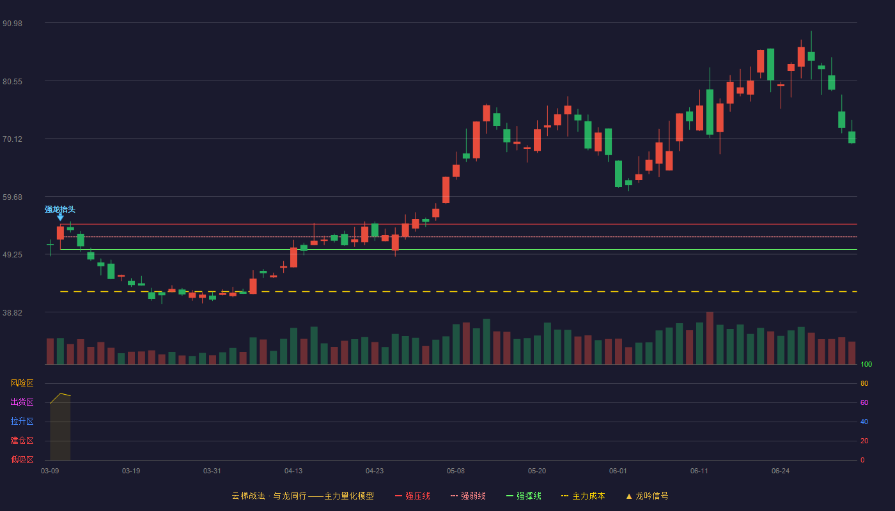Click the shaded indicator area above 03-09
This screenshot has height=511, width=895.
[60, 428]
